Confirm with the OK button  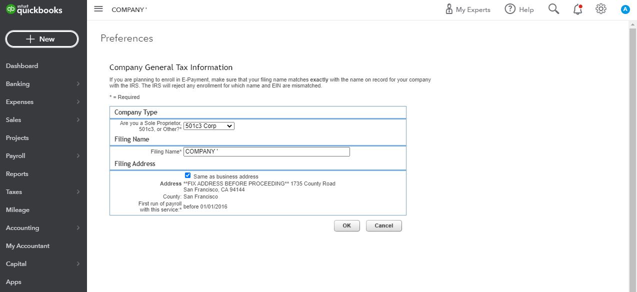(x=346, y=225)
